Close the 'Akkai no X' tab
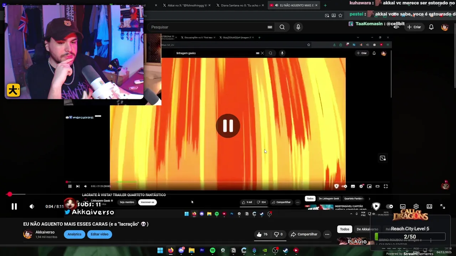The image size is (456, 256). point(209,5)
